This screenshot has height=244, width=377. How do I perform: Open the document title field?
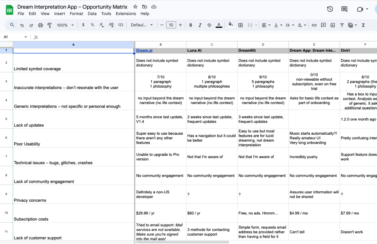click(x=72, y=7)
